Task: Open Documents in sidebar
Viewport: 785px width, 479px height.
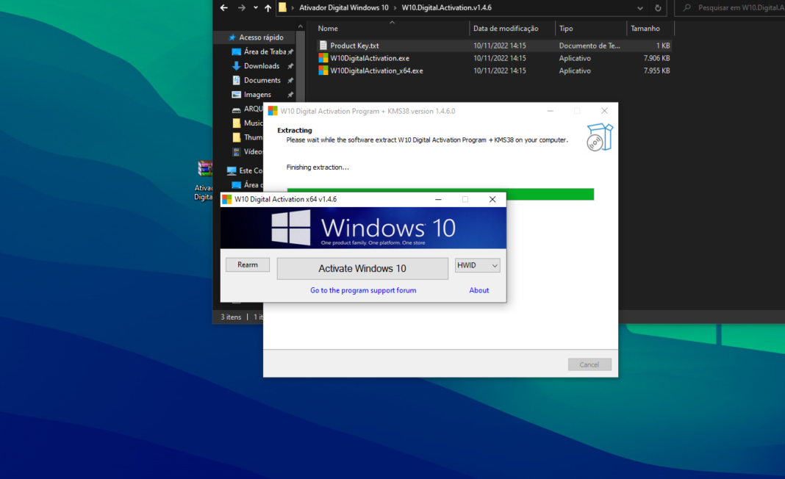Action: click(x=262, y=80)
